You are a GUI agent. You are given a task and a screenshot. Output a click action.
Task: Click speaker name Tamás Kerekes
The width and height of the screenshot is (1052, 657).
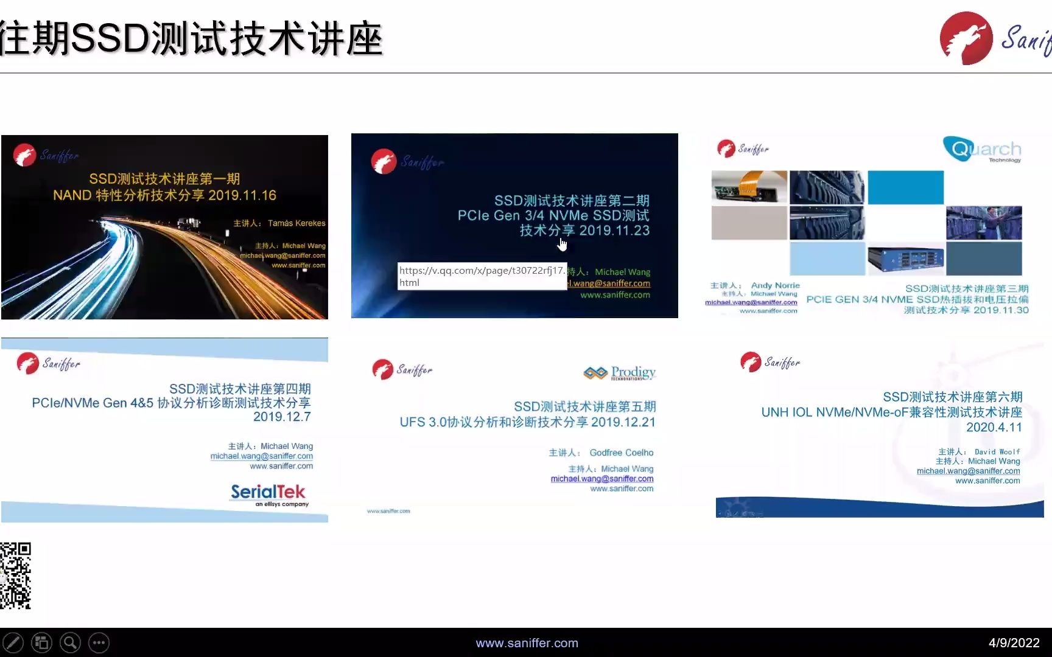(x=296, y=223)
